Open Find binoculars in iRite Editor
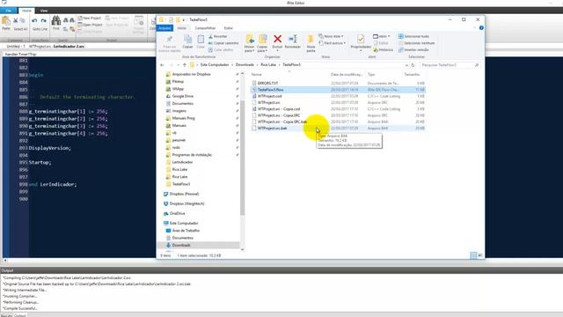 56,21
